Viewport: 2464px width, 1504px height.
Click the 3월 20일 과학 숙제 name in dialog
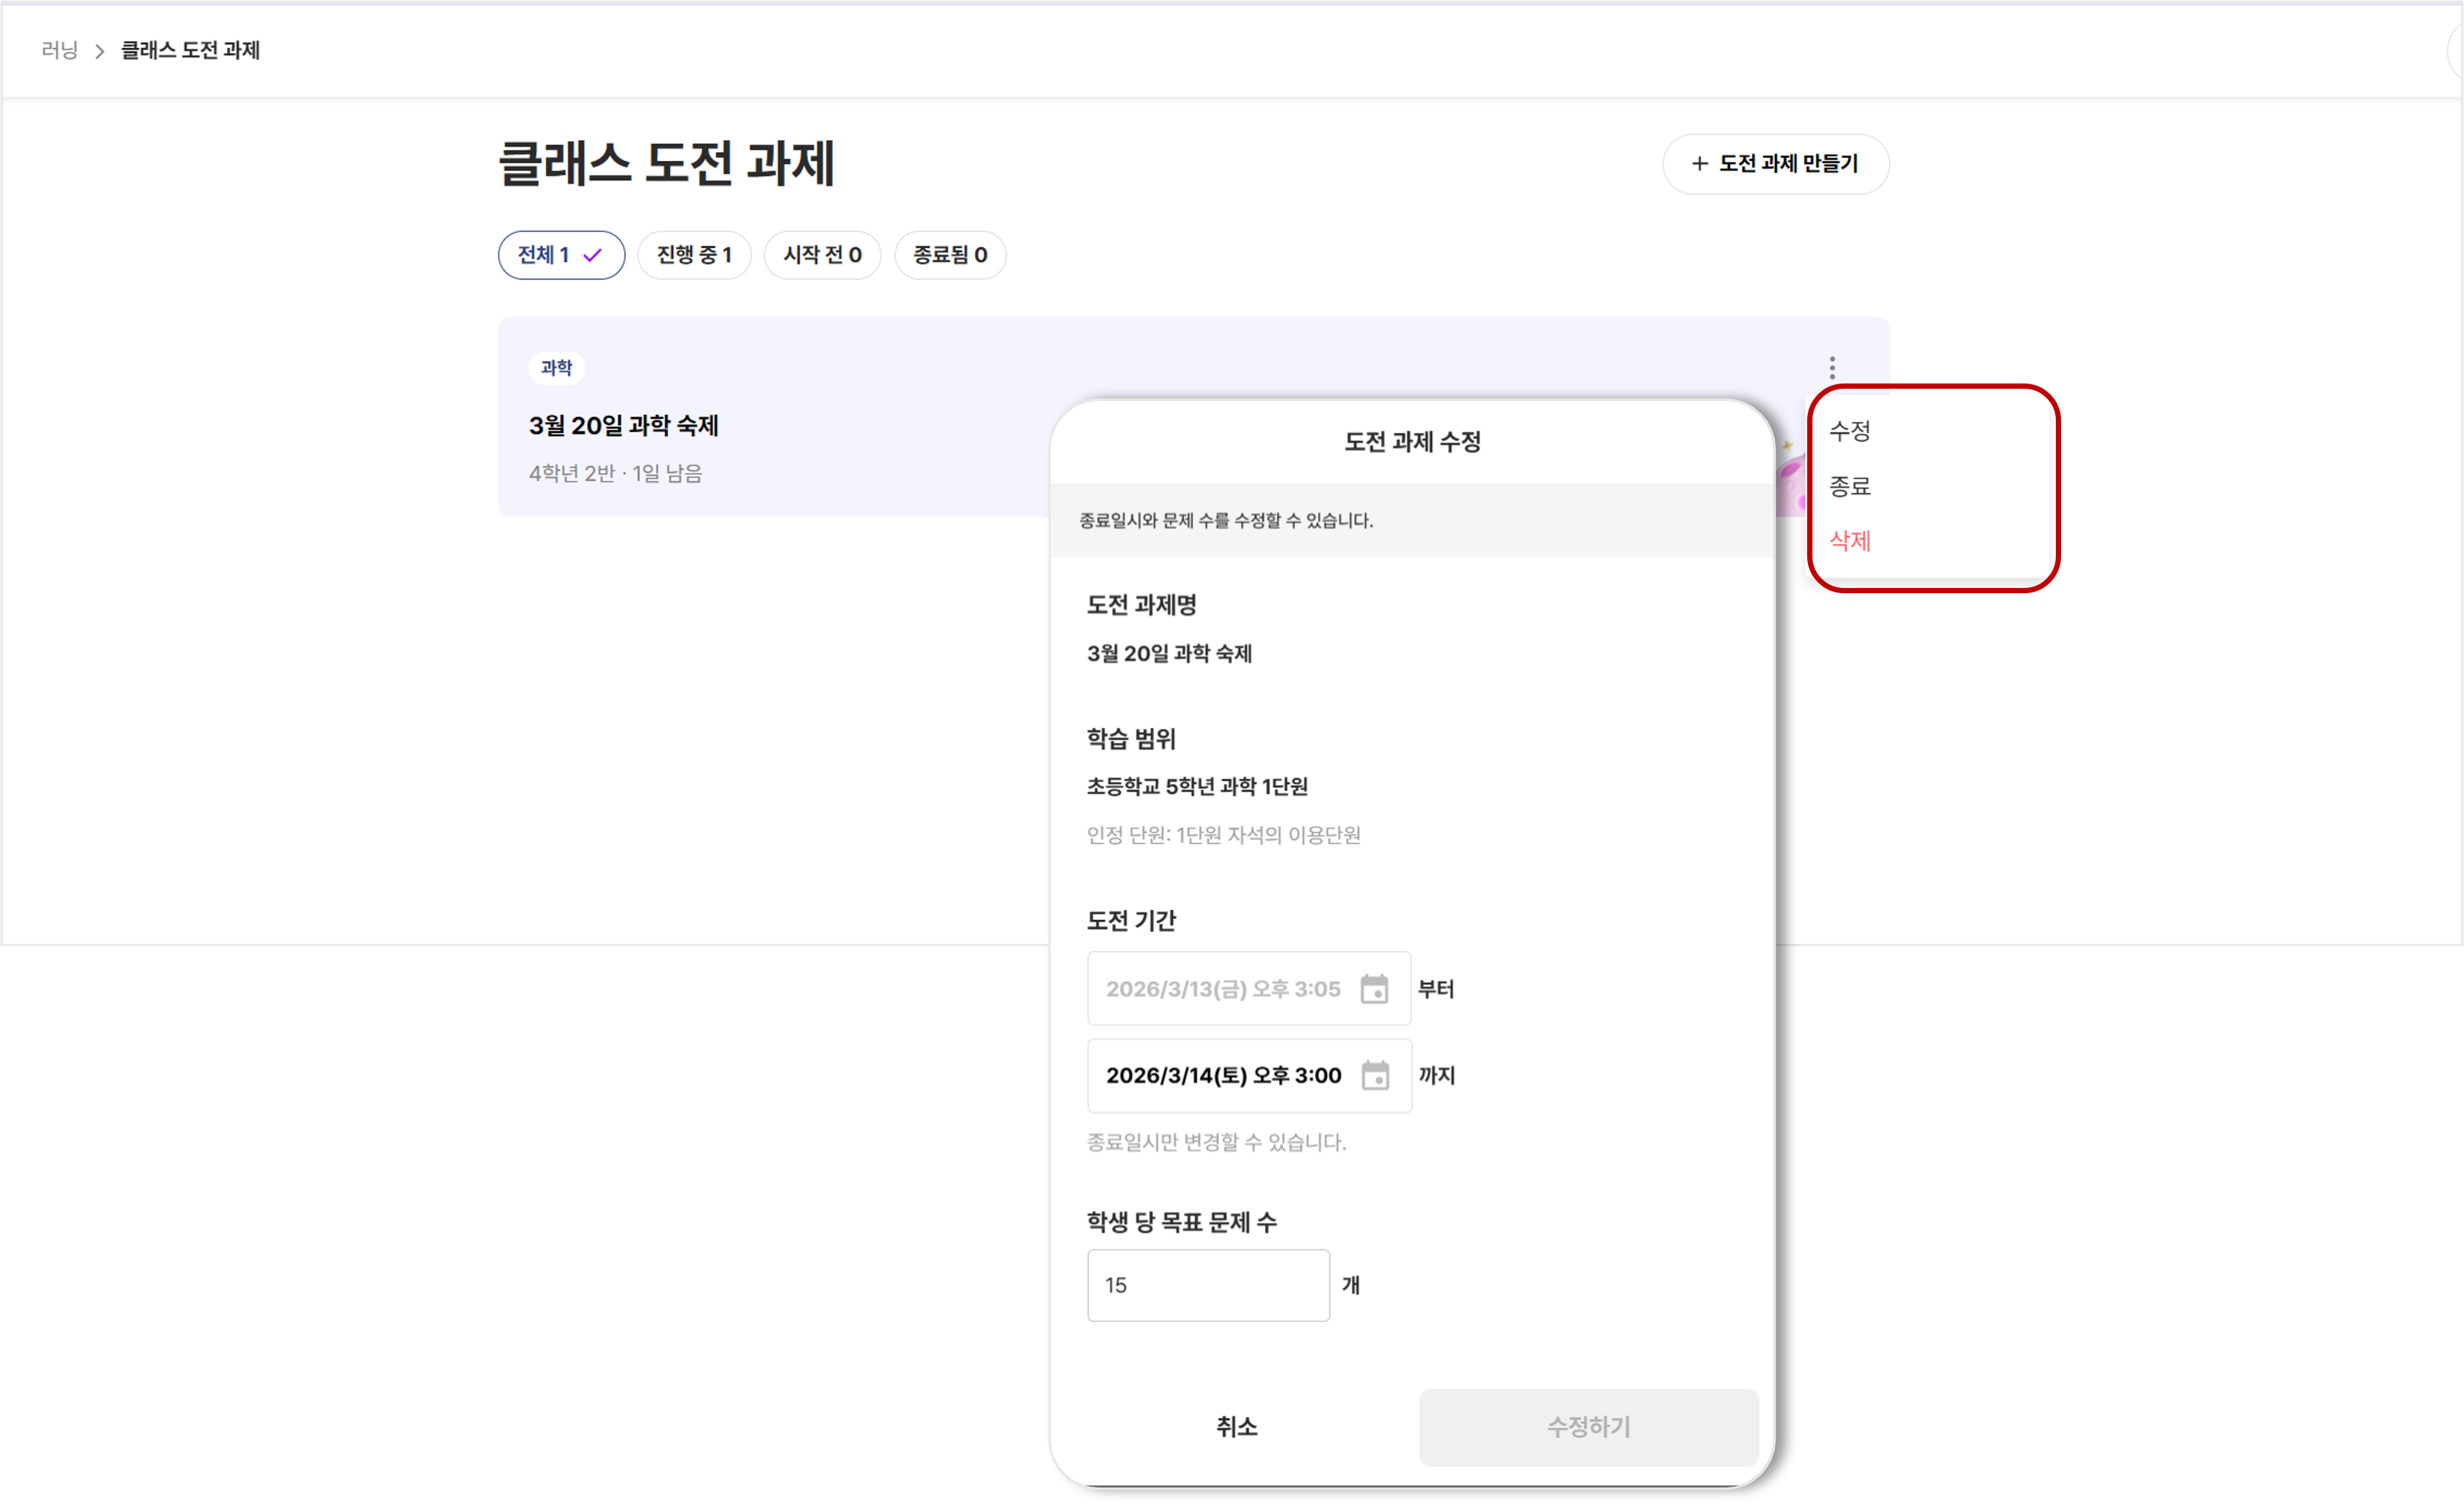[x=1169, y=654]
